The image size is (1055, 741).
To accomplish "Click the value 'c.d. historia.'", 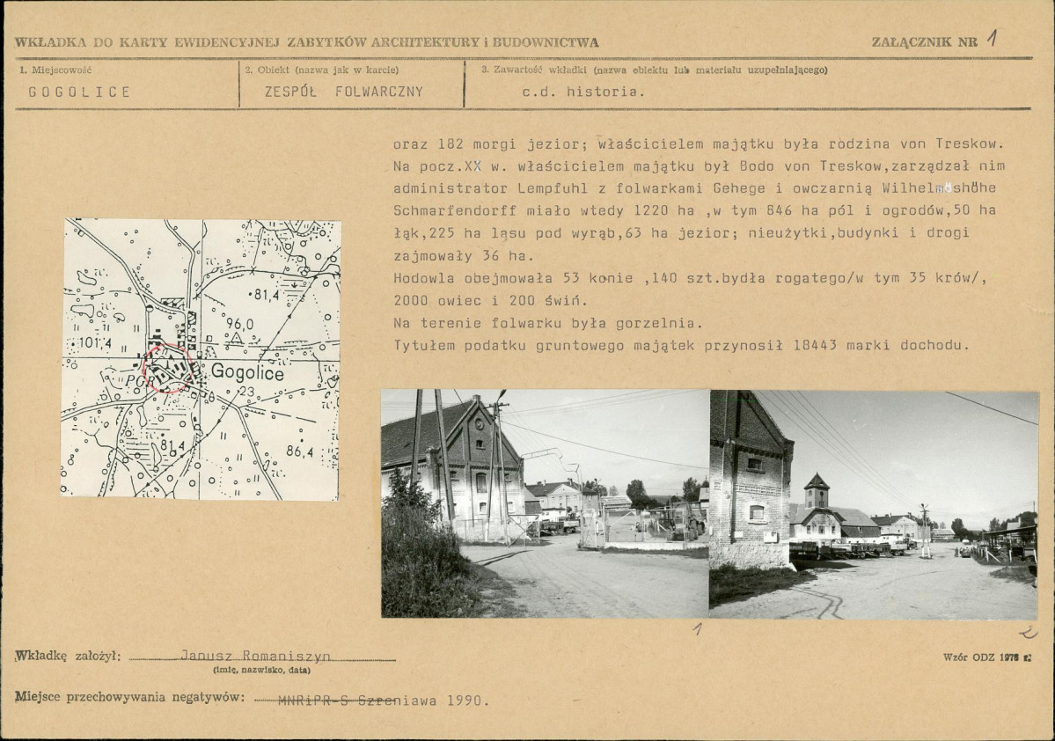I will (x=583, y=92).
